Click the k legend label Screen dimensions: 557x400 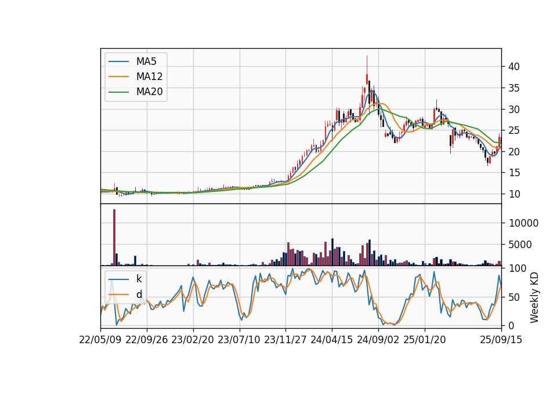point(139,279)
